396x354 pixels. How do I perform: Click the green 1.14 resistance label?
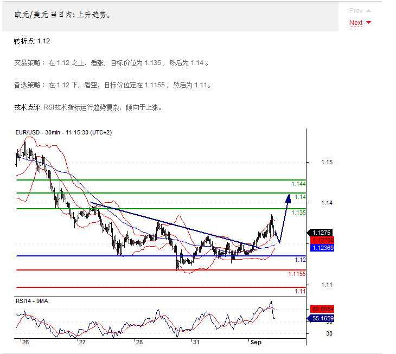coord(301,197)
